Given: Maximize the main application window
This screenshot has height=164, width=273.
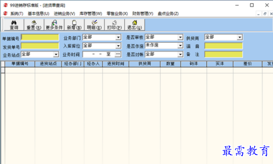Looking at the screenshot, I should [252, 5].
